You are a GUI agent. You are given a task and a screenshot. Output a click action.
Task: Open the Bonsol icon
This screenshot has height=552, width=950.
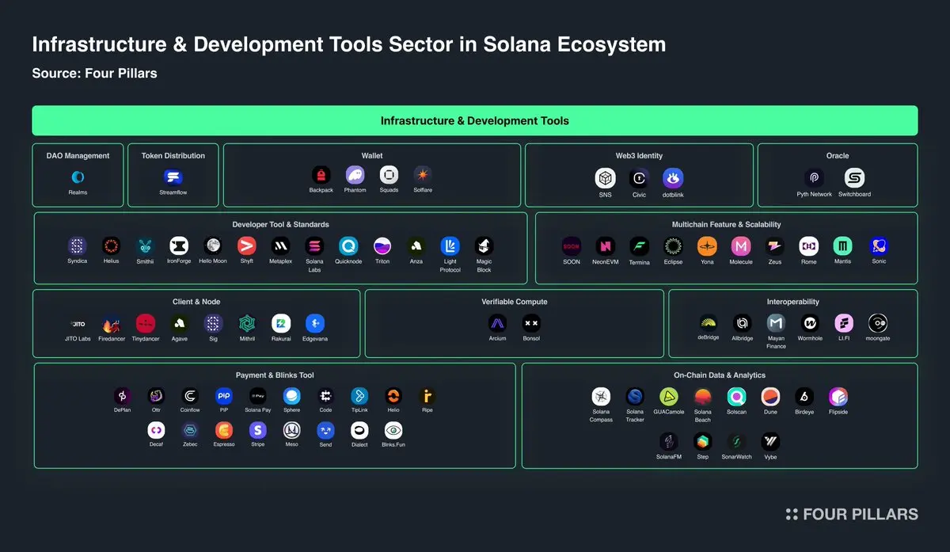tap(531, 323)
